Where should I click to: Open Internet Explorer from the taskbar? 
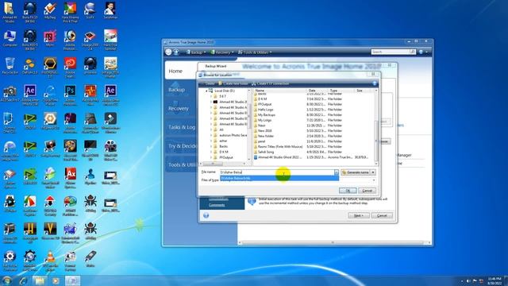click(x=23, y=280)
